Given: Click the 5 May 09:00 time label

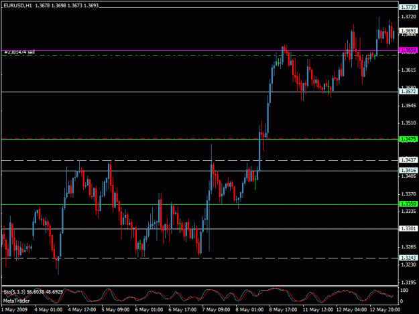Looking at the screenshot, I should coord(115,310).
